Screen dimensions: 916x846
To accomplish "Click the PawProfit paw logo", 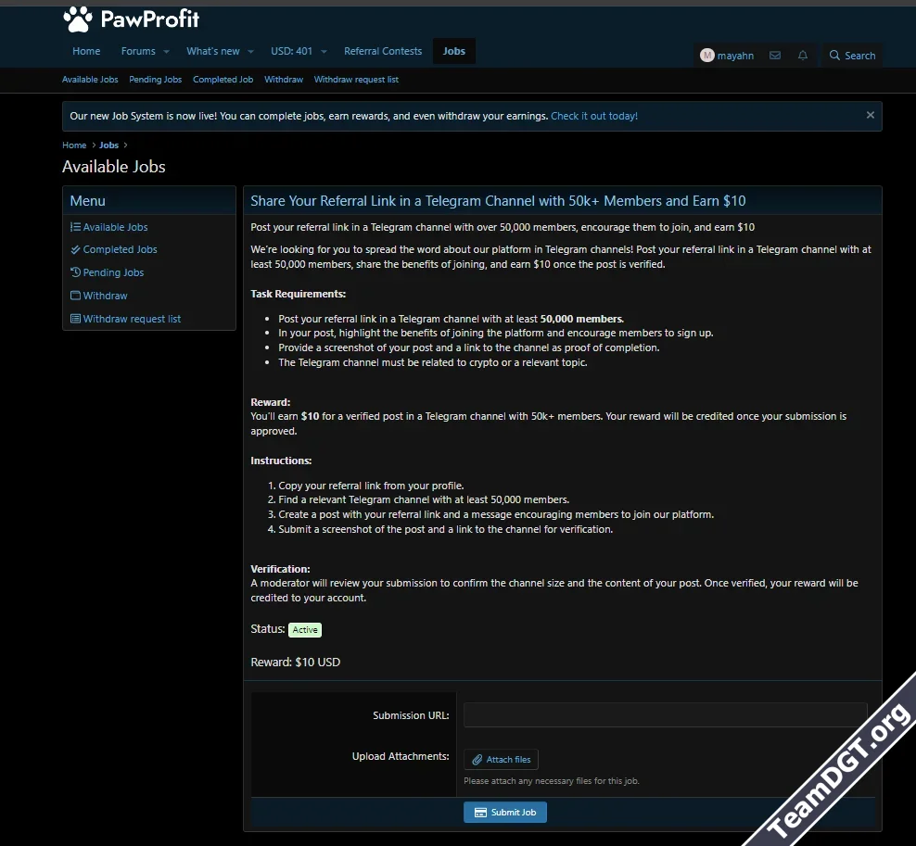I will [78, 19].
